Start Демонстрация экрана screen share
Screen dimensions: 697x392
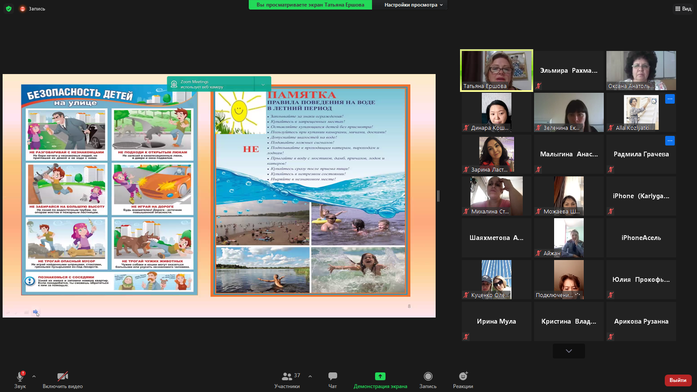[380, 380]
